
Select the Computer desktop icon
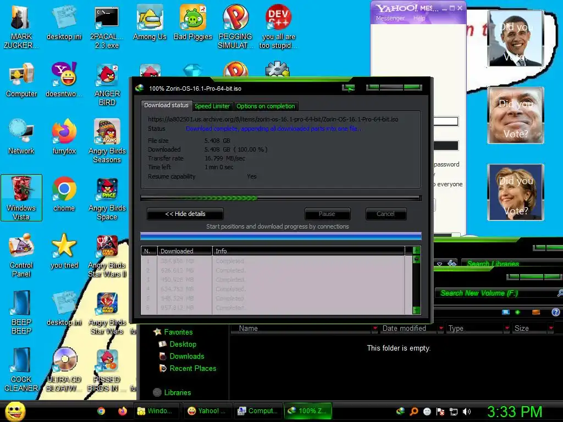click(x=21, y=80)
